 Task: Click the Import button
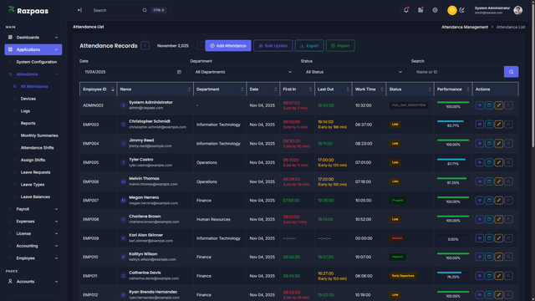[x=340, y=46]
